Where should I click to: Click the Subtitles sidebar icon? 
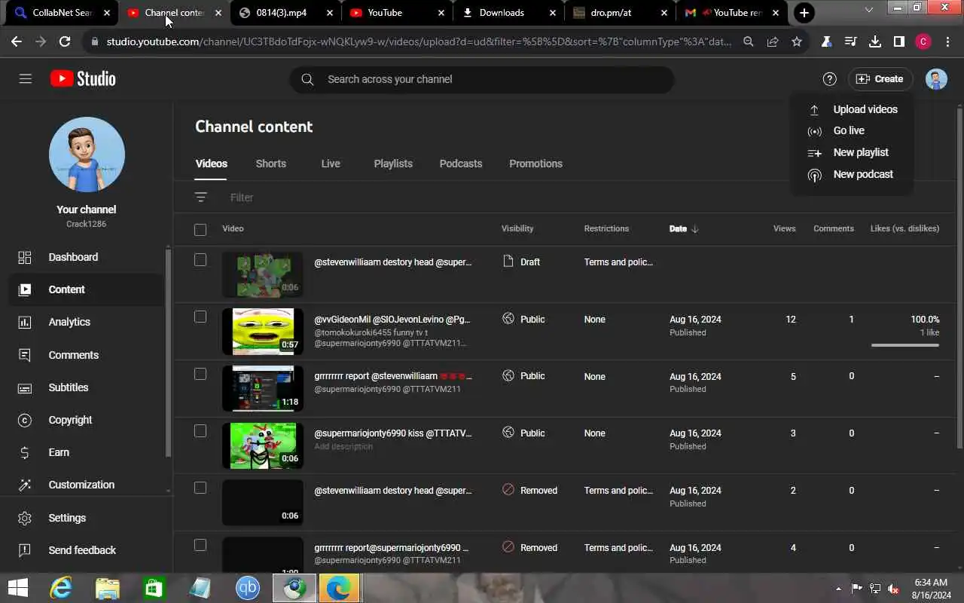pos(25,387)
